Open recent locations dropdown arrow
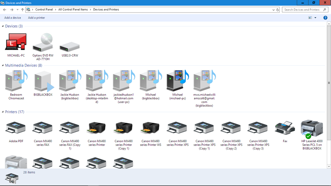The height and width of the screenshot is (186, 331). 17,10
